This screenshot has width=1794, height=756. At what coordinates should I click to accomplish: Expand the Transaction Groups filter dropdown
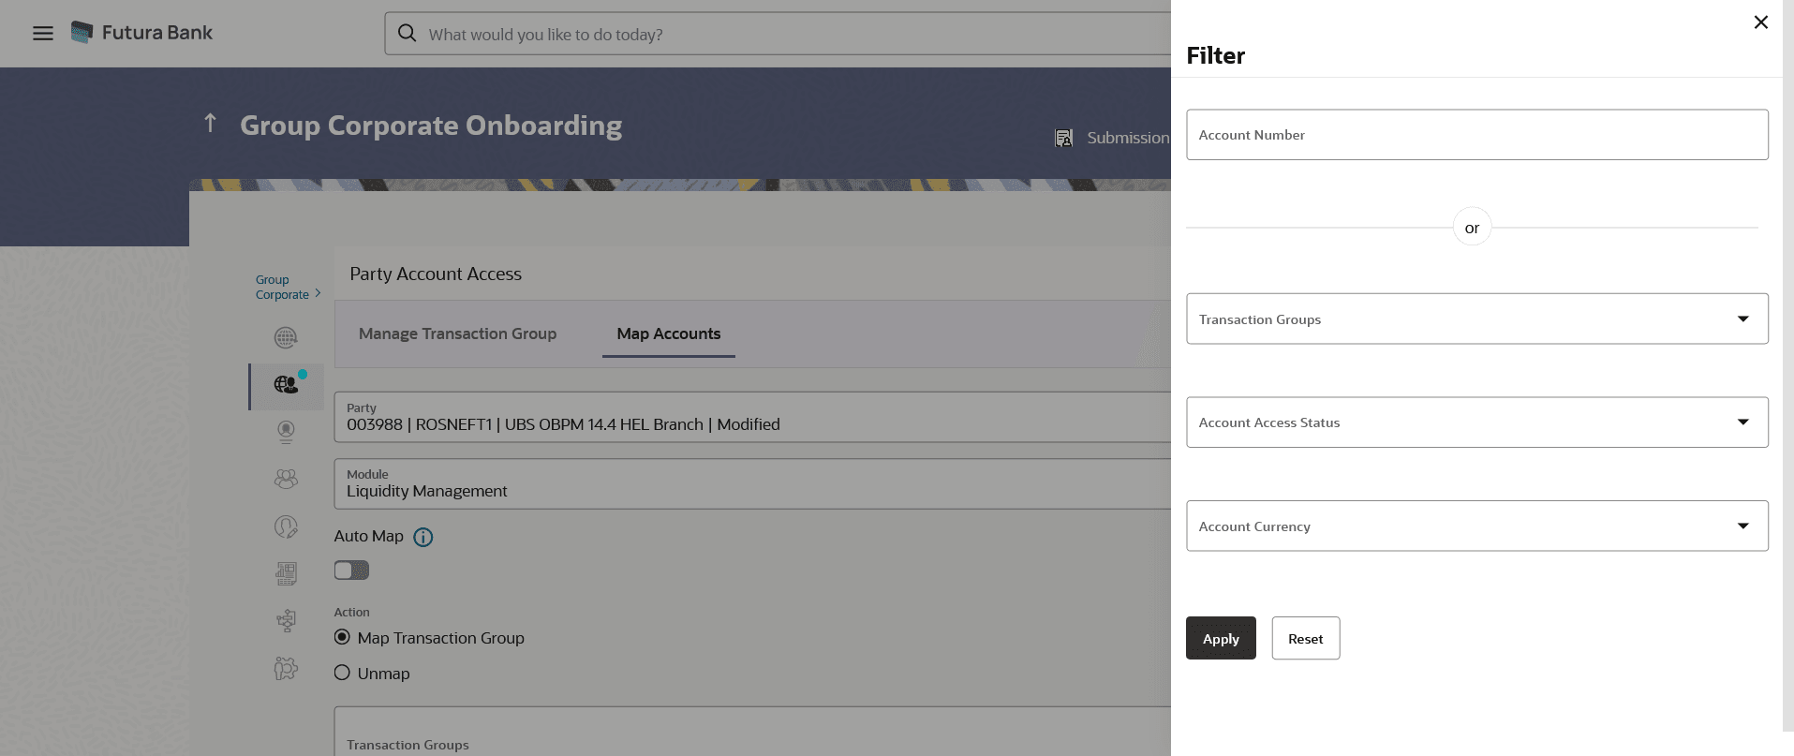pos(1476,319)
